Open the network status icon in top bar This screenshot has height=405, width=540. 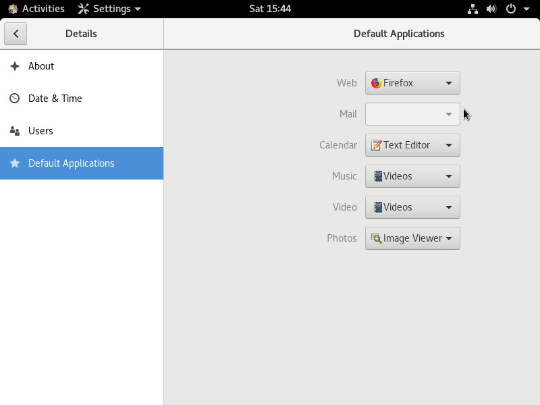473,9
